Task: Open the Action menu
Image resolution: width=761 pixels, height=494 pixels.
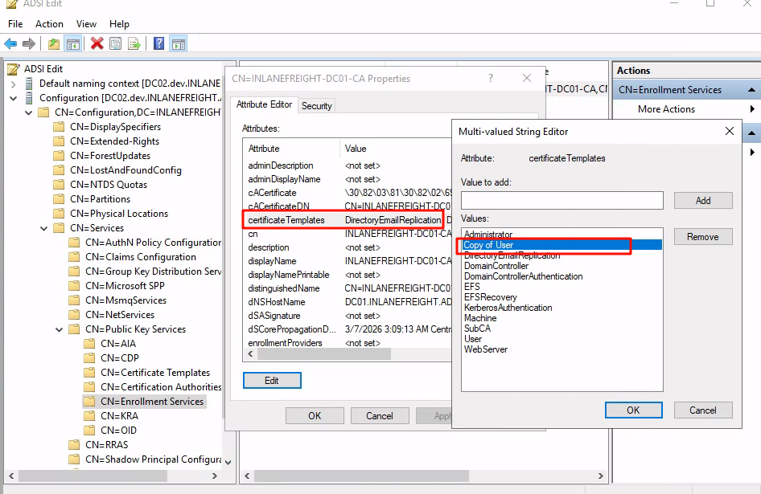Action: (49, 24)
